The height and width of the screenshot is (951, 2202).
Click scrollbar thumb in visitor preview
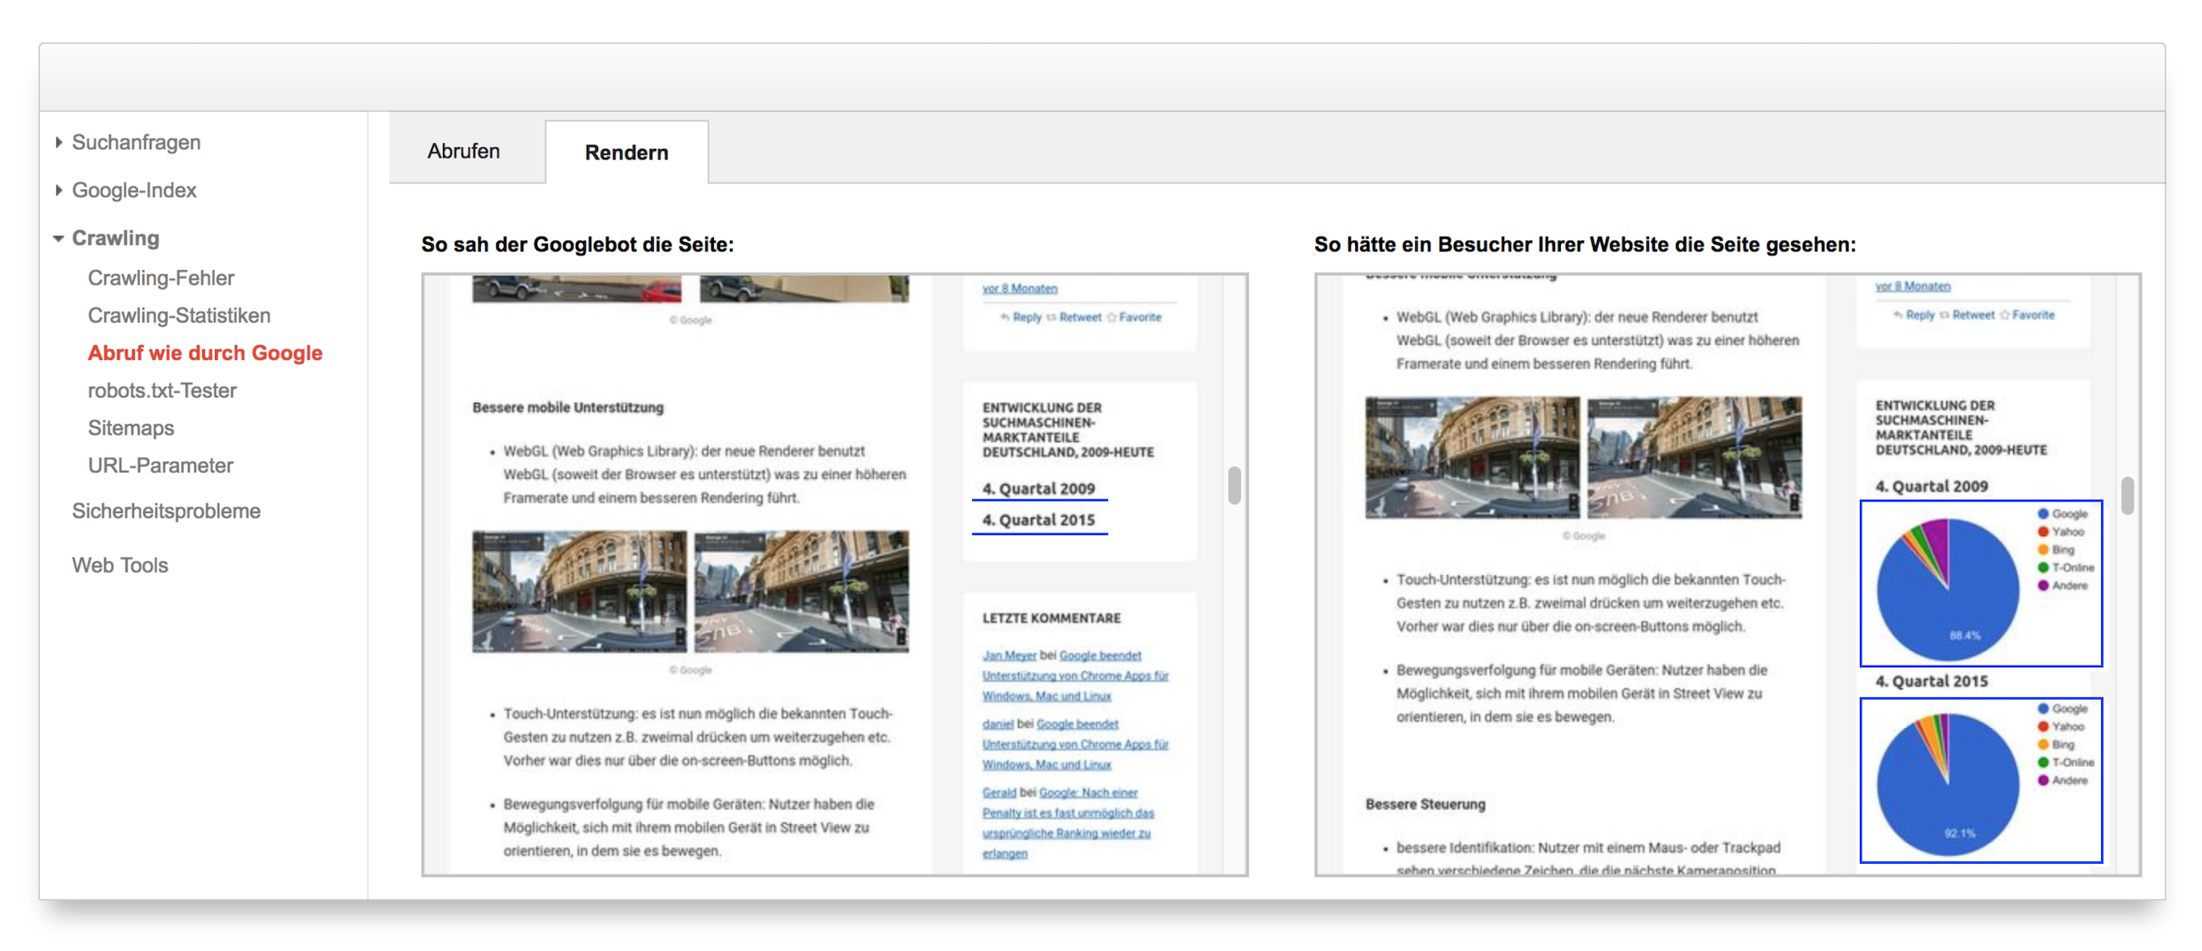[2127, 495]
